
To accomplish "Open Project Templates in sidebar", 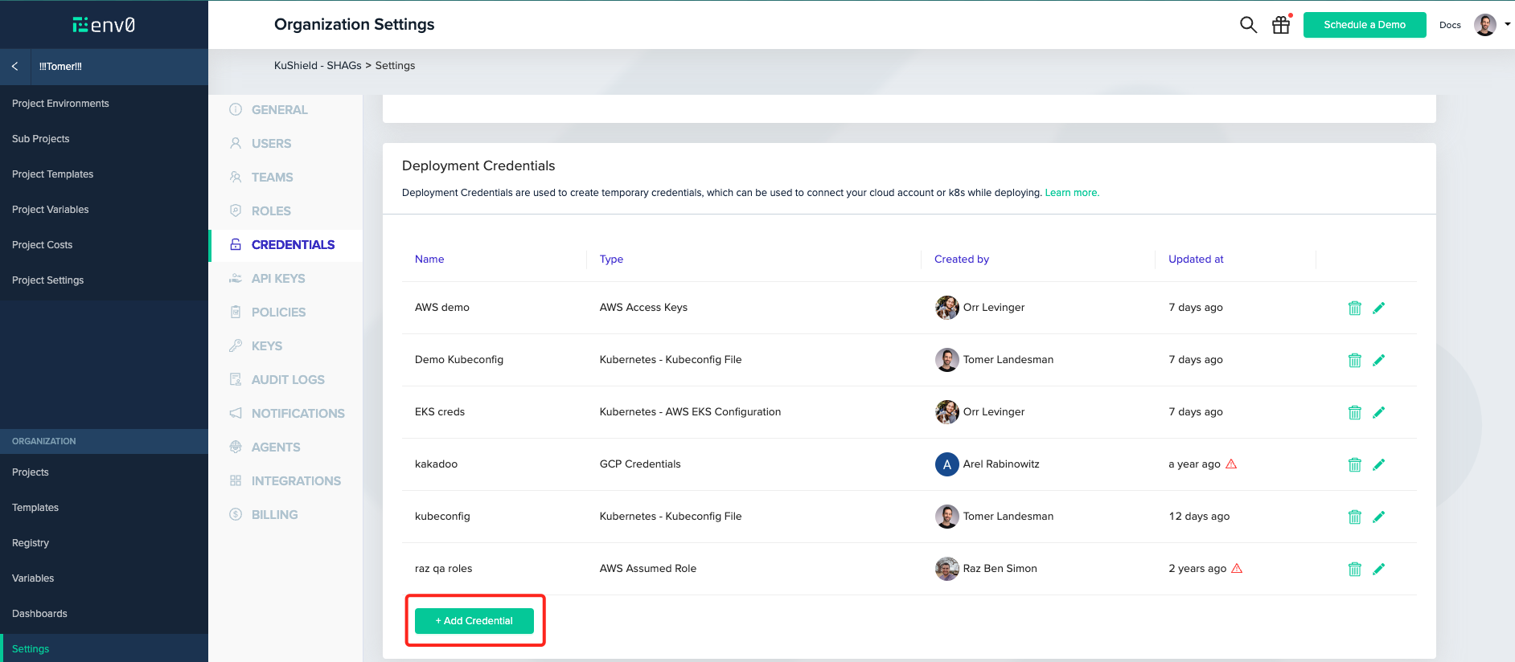I will coord(52,174).
